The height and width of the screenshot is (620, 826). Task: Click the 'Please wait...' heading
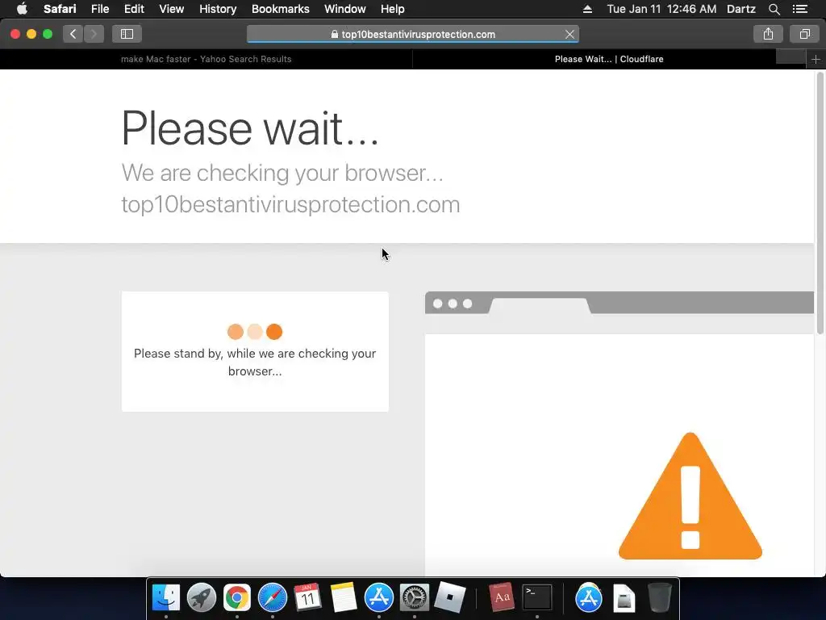250,128
